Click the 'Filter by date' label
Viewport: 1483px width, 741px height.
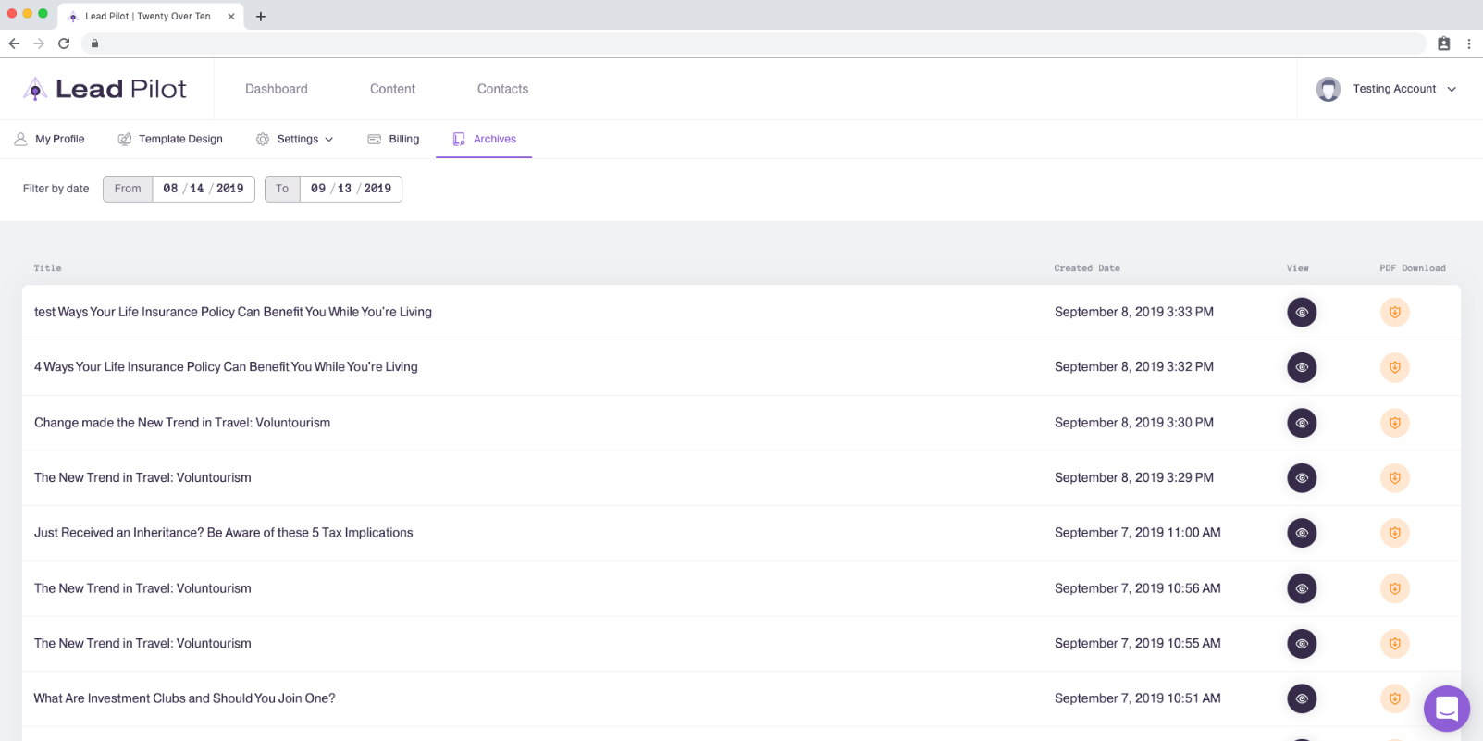(x=56, y=189)
